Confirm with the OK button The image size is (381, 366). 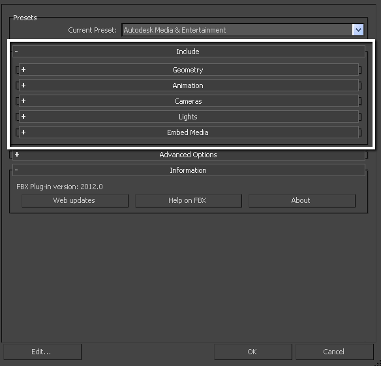tap(253, 352)
